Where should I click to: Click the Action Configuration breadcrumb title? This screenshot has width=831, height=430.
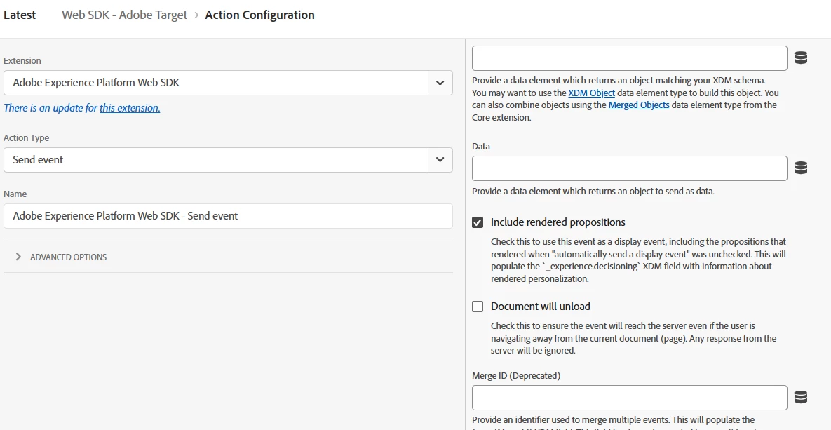pyautogui.click(x=259, y=15)
